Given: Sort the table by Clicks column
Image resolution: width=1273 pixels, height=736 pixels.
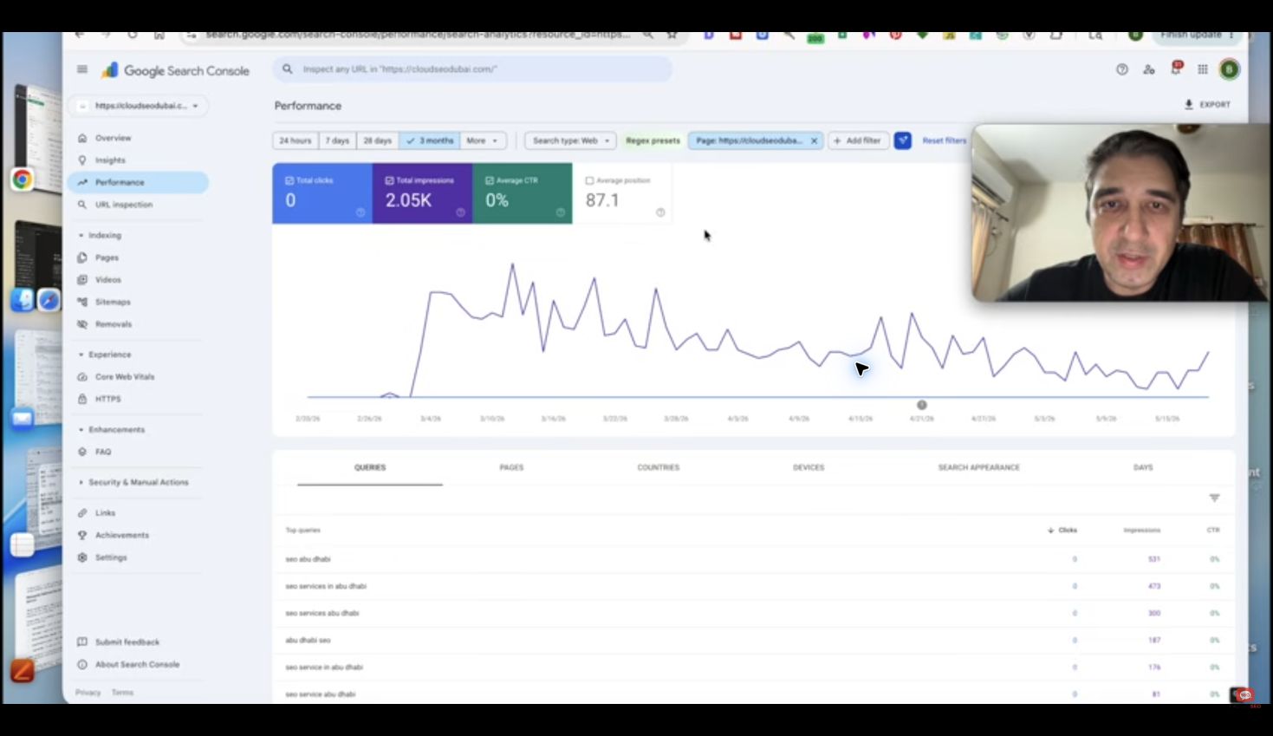Looking at the screenshot, I should tap(1062, 530).
